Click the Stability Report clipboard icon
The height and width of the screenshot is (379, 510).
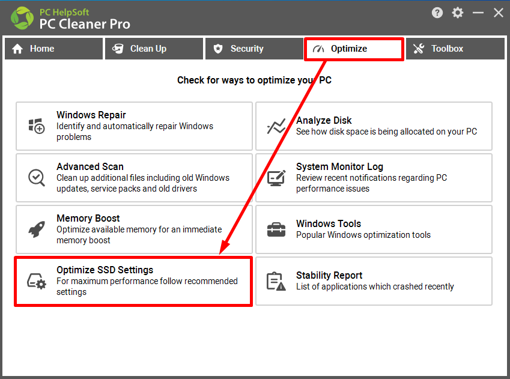(x=276, y=281)
